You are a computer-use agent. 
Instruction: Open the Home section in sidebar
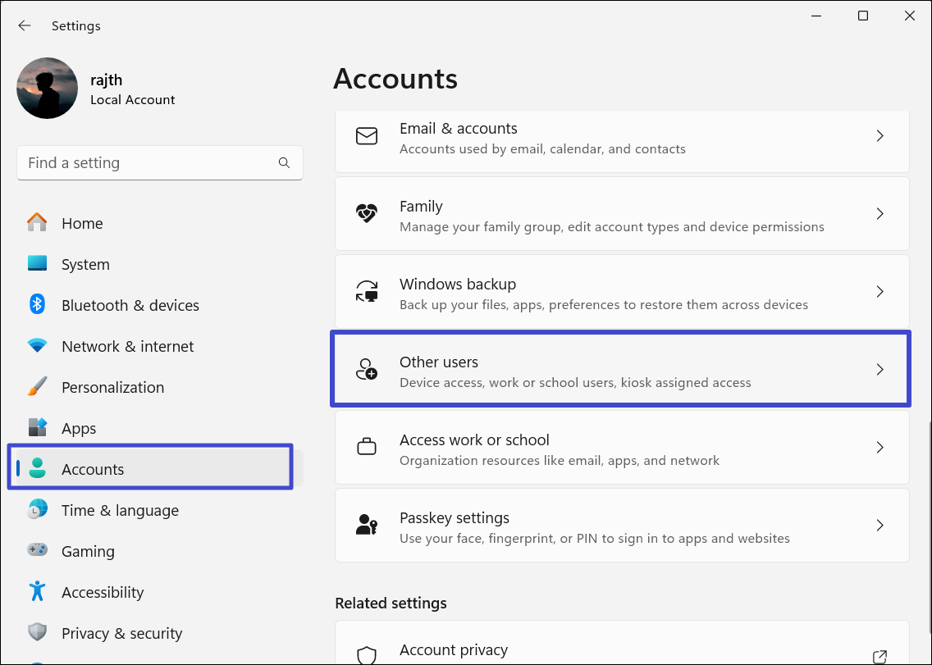pos(82,223)
